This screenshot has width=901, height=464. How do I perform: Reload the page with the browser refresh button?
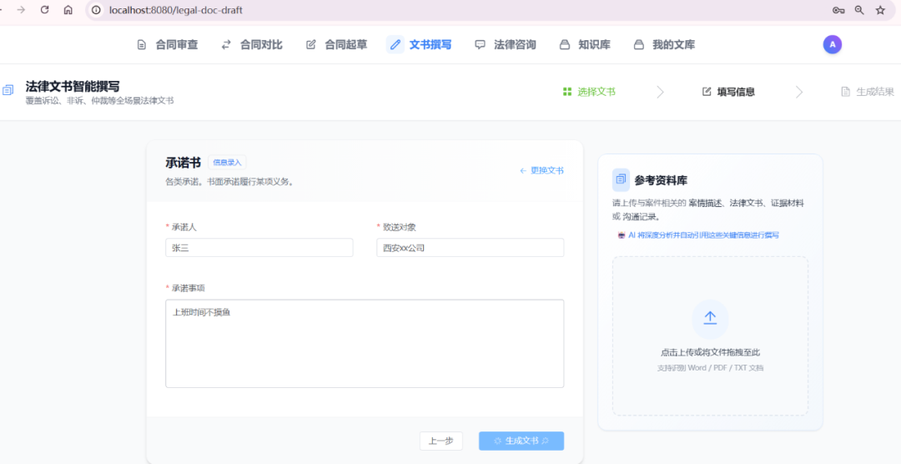45,10
